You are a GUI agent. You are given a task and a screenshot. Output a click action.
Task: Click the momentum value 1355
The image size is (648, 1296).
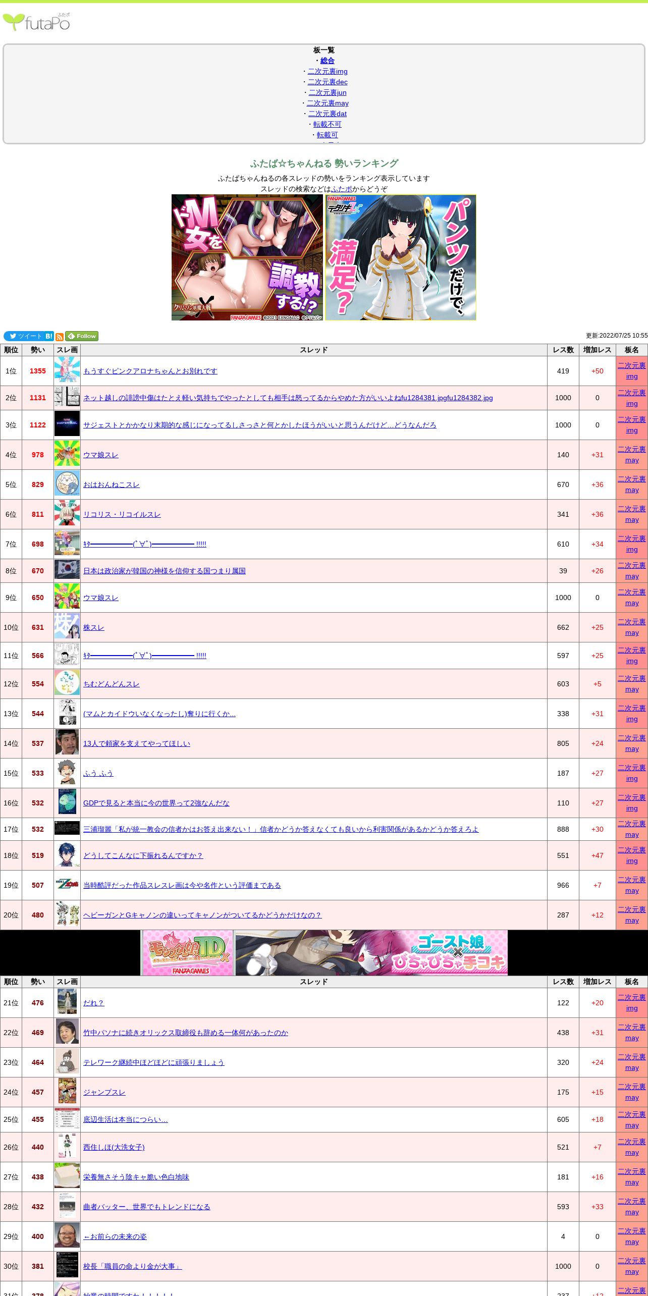tap(38, 371)
